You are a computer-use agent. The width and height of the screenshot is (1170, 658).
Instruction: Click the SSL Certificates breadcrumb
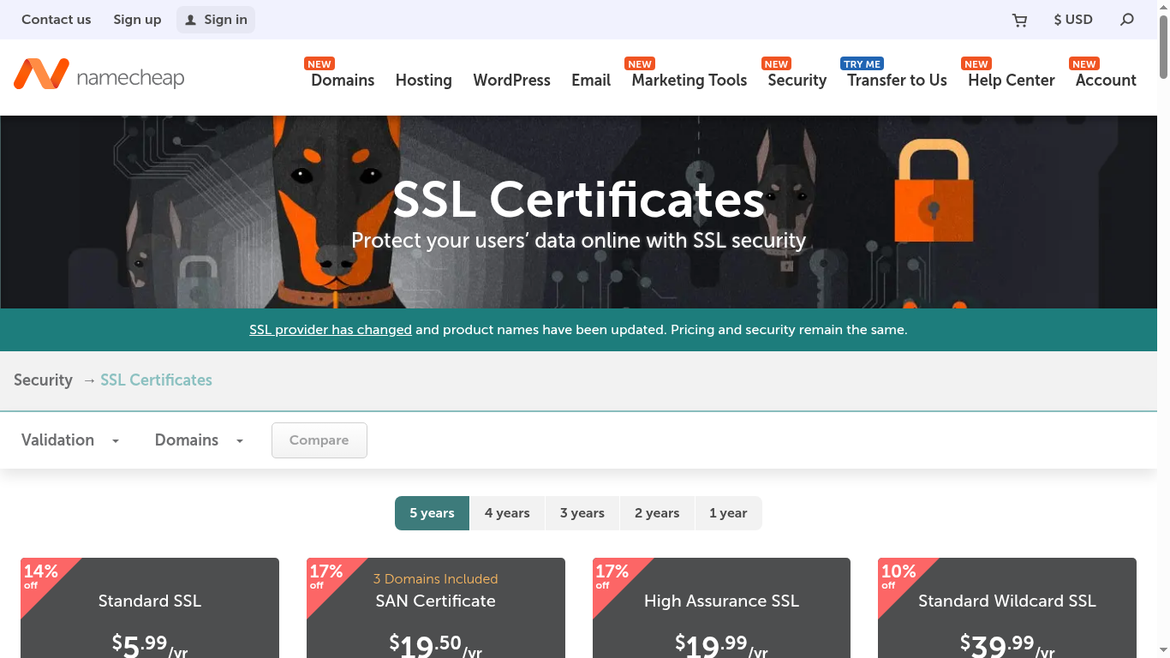156,380
